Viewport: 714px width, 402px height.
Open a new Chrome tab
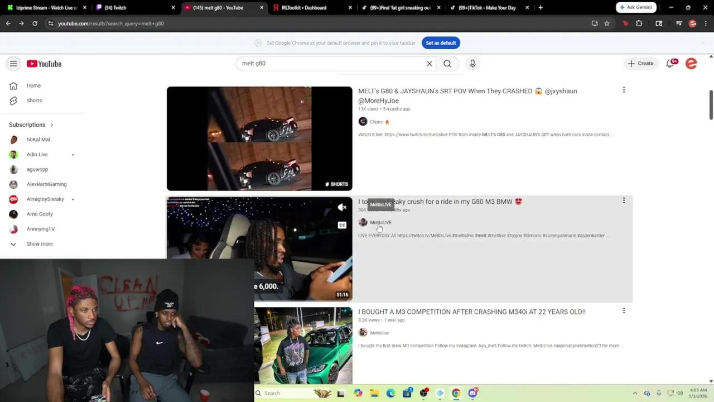541,8
